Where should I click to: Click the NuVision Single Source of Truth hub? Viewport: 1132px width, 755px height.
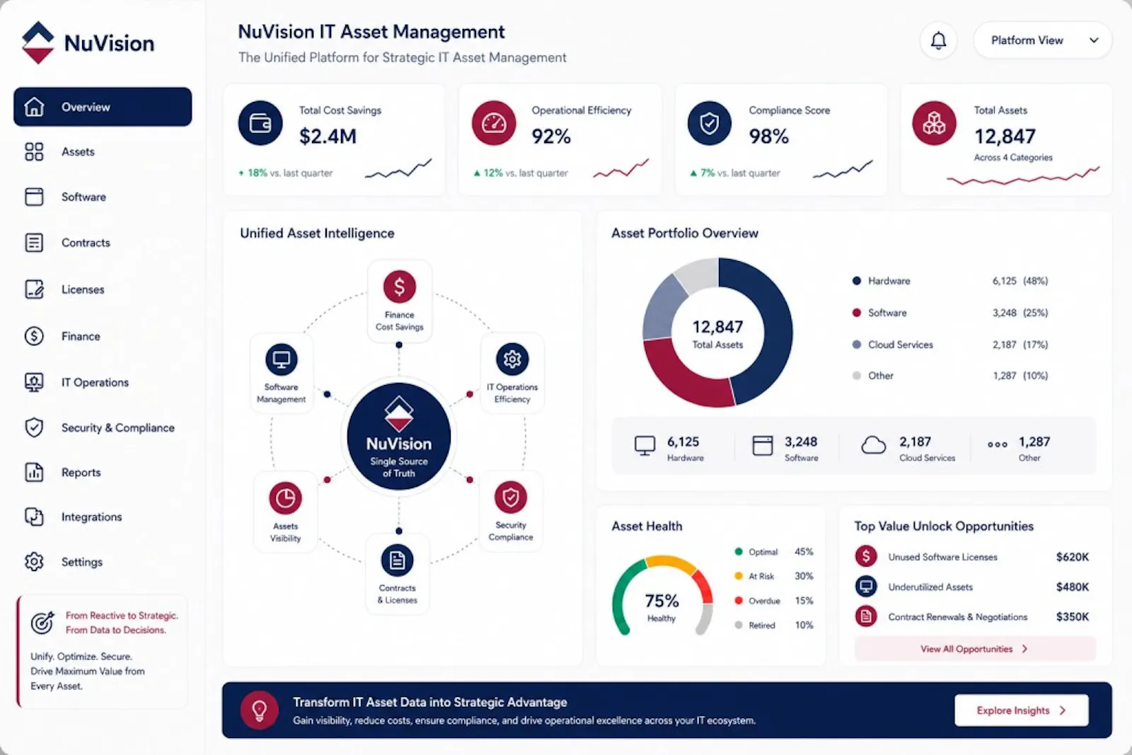[x=399, y=437]
